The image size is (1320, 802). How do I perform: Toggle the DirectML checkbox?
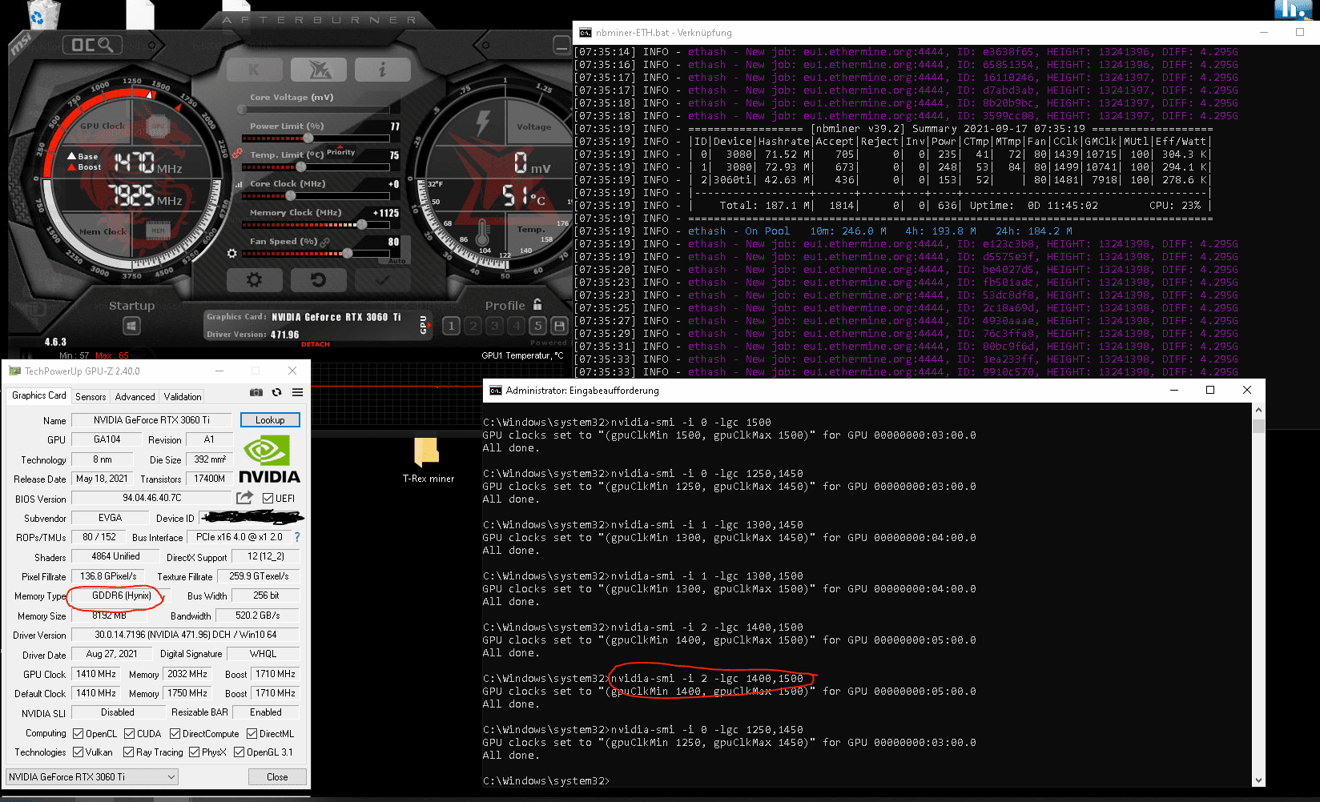252,733
